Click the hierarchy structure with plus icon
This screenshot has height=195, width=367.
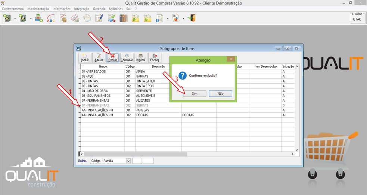click(38, 18)
